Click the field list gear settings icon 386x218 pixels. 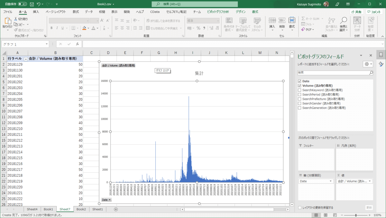[367, 64]
